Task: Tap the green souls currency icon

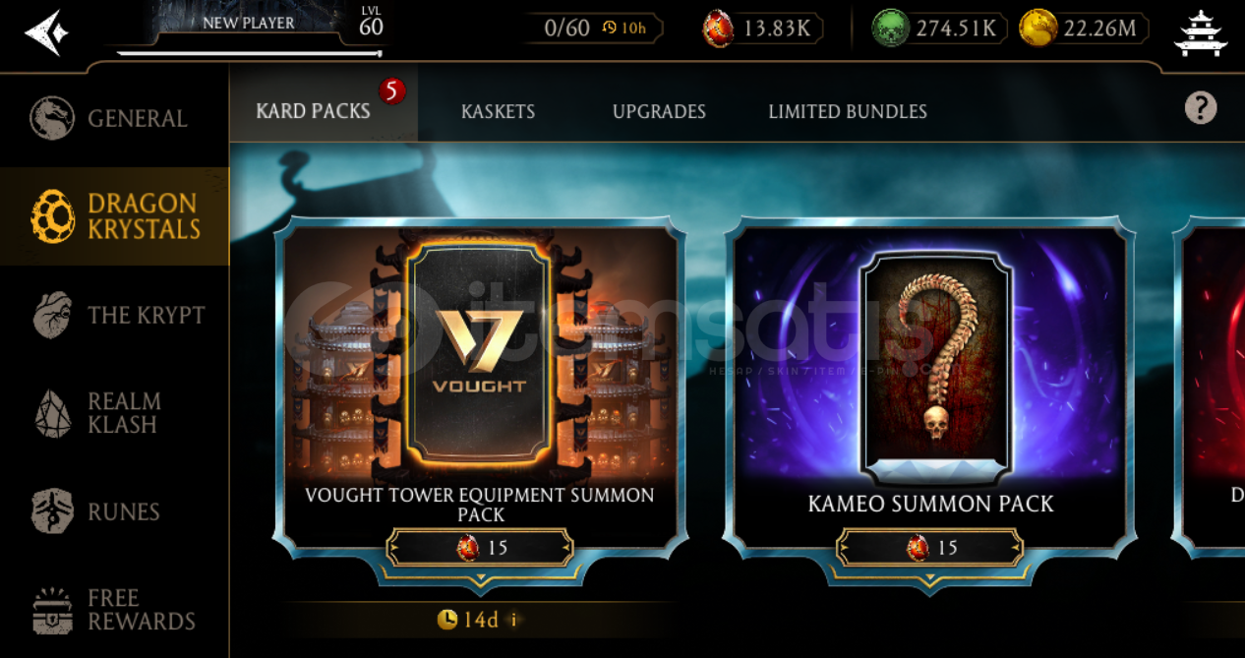Action: pos(890,29)
